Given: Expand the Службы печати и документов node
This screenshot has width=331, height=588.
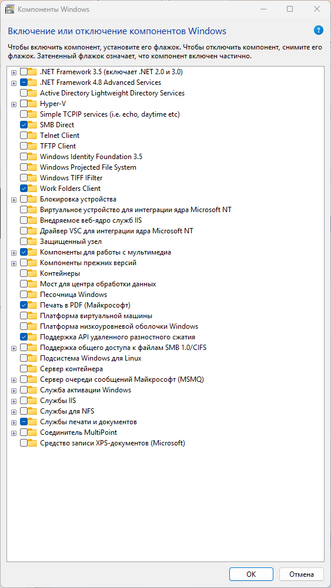Looking at the screenshot, I should 14,422.
